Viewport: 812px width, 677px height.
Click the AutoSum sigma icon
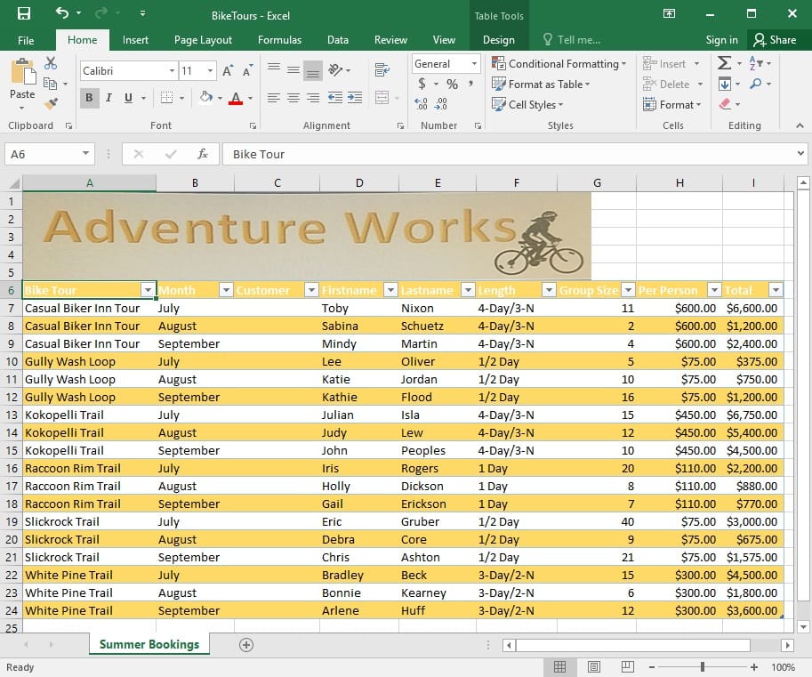[724, 64]
